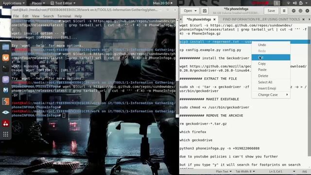Show previous tabs with left arrow

tap(181, 19)
